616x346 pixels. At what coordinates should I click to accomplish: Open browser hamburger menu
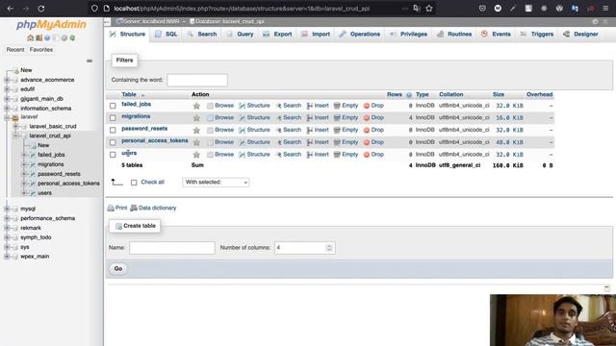(605, 9)
